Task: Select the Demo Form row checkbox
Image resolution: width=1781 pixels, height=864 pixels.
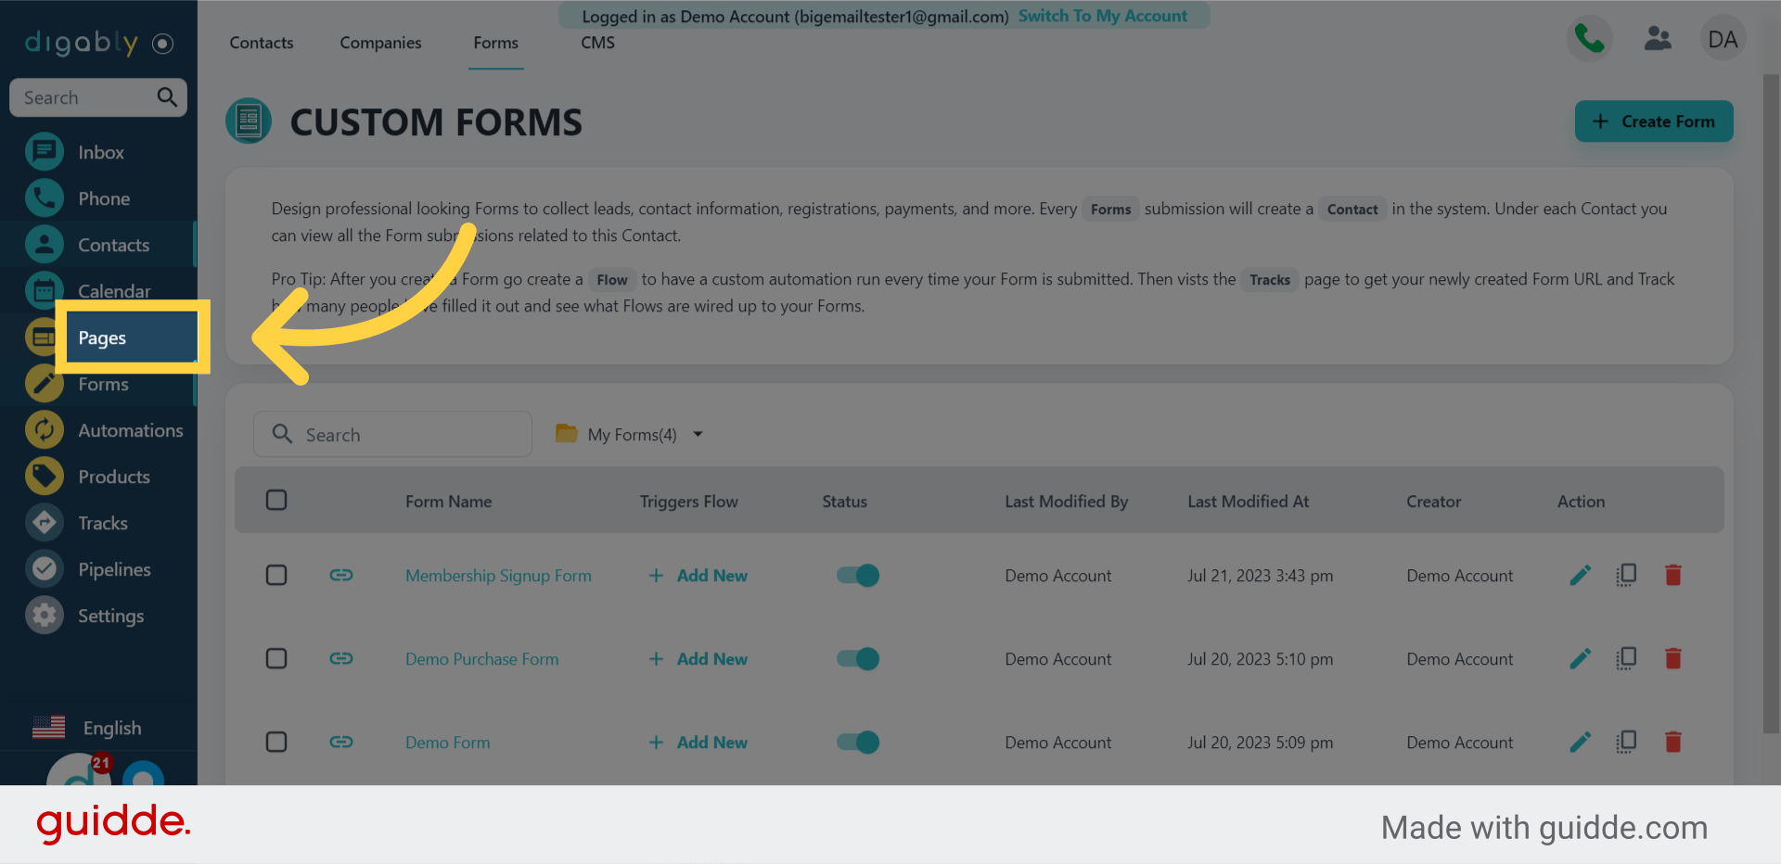Action: point(276,743)
